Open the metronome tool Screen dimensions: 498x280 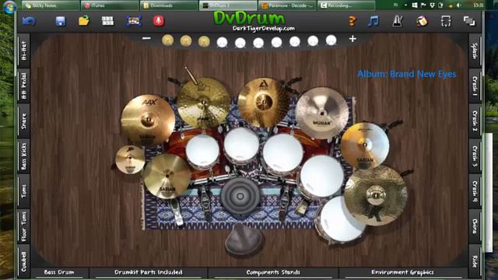(x=398, y=21)
